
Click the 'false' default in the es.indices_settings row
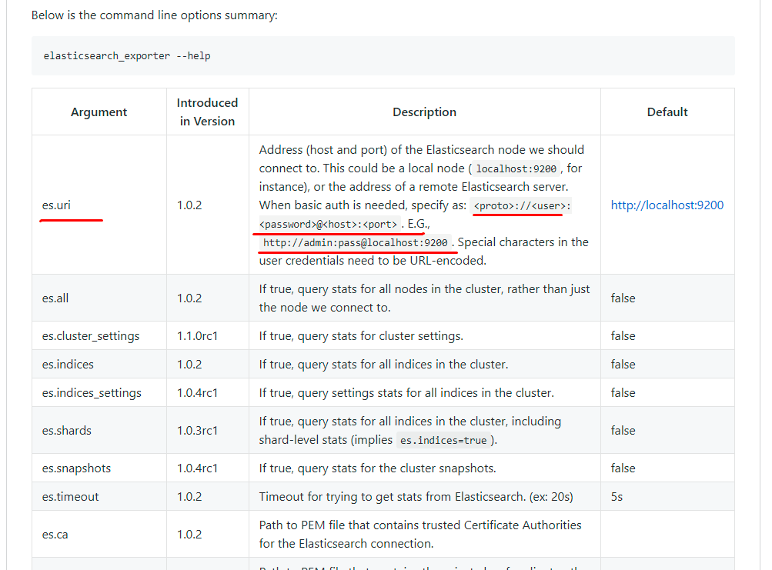click(623, 393)
